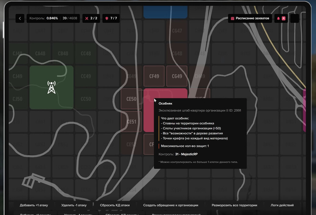This screenshot has height=215, width=316.
Task: Select map cell CE50
Action: pyautogui.click(x=131, y=99)
